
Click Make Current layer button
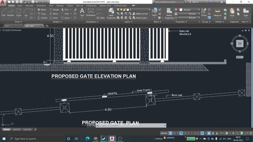[x=140, y=14]
